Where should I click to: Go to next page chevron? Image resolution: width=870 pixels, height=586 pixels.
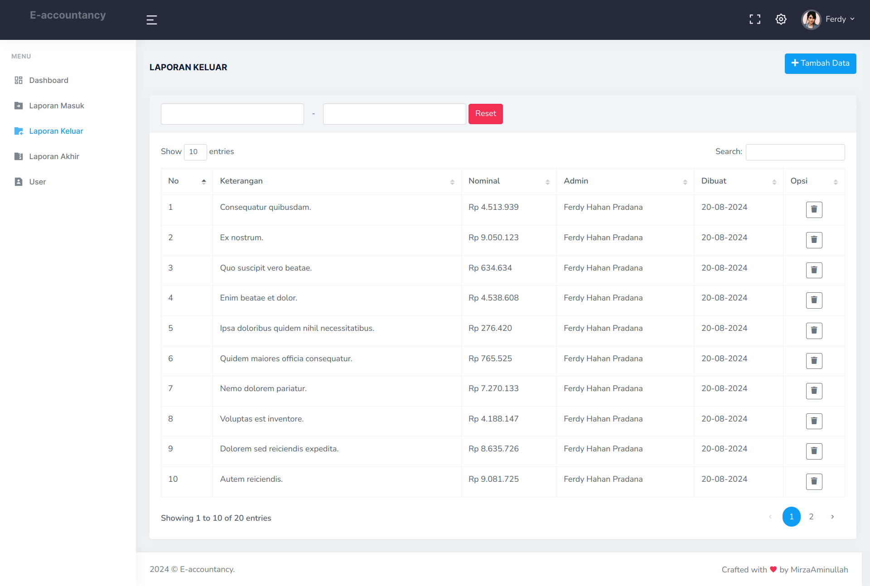pos(832,517)
